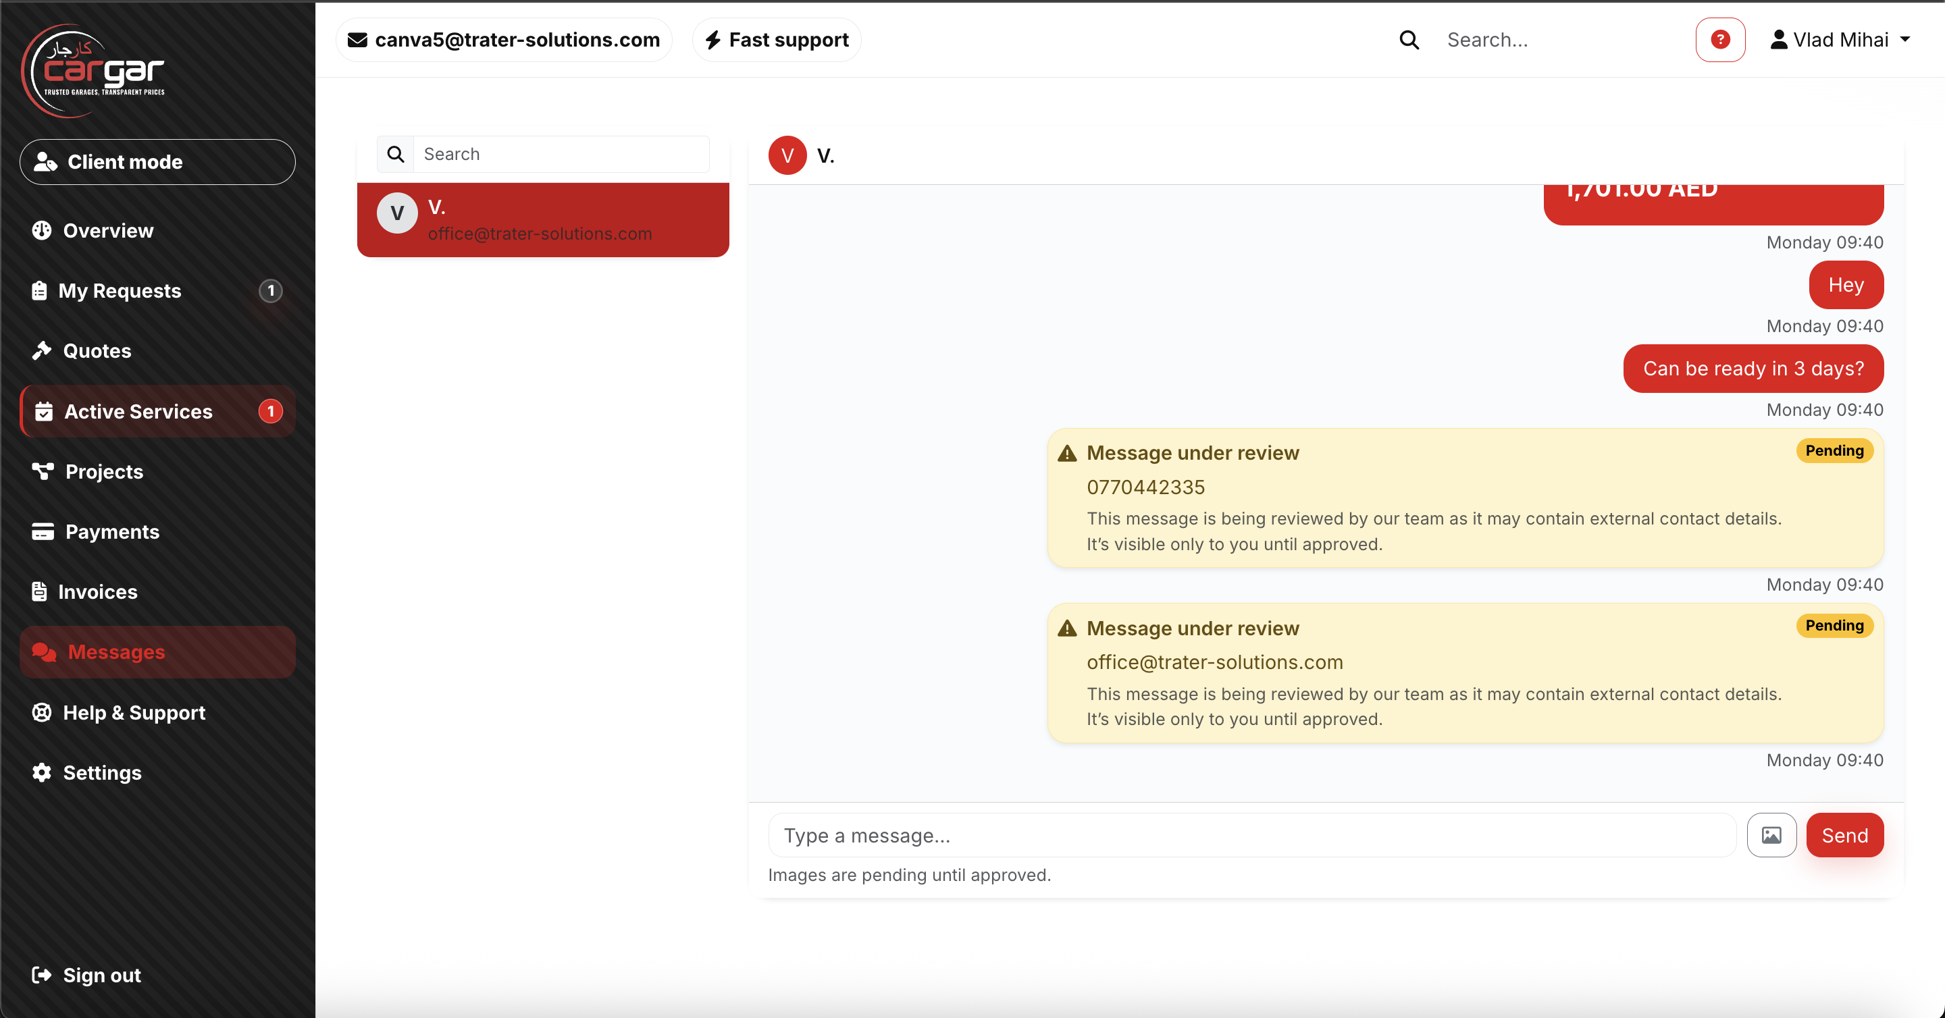Click the Payments card icon

43,531
